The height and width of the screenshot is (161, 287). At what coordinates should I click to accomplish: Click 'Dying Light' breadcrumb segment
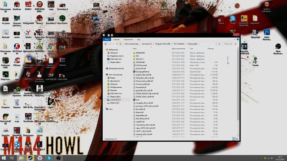192,44
